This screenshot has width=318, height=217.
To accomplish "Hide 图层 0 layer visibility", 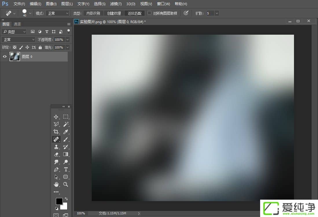I will click(4, 57).
